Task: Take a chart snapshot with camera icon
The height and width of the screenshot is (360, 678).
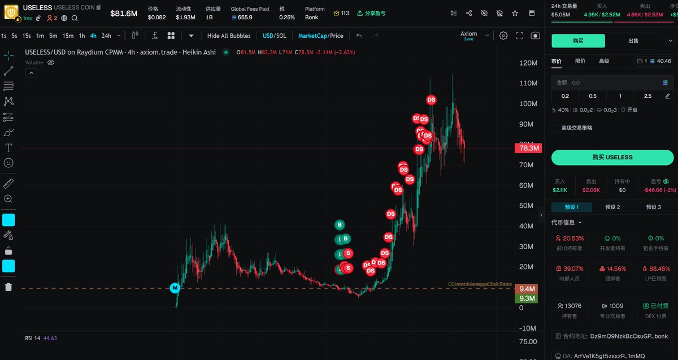Action: pyautogui.click(x=535, y=36)
